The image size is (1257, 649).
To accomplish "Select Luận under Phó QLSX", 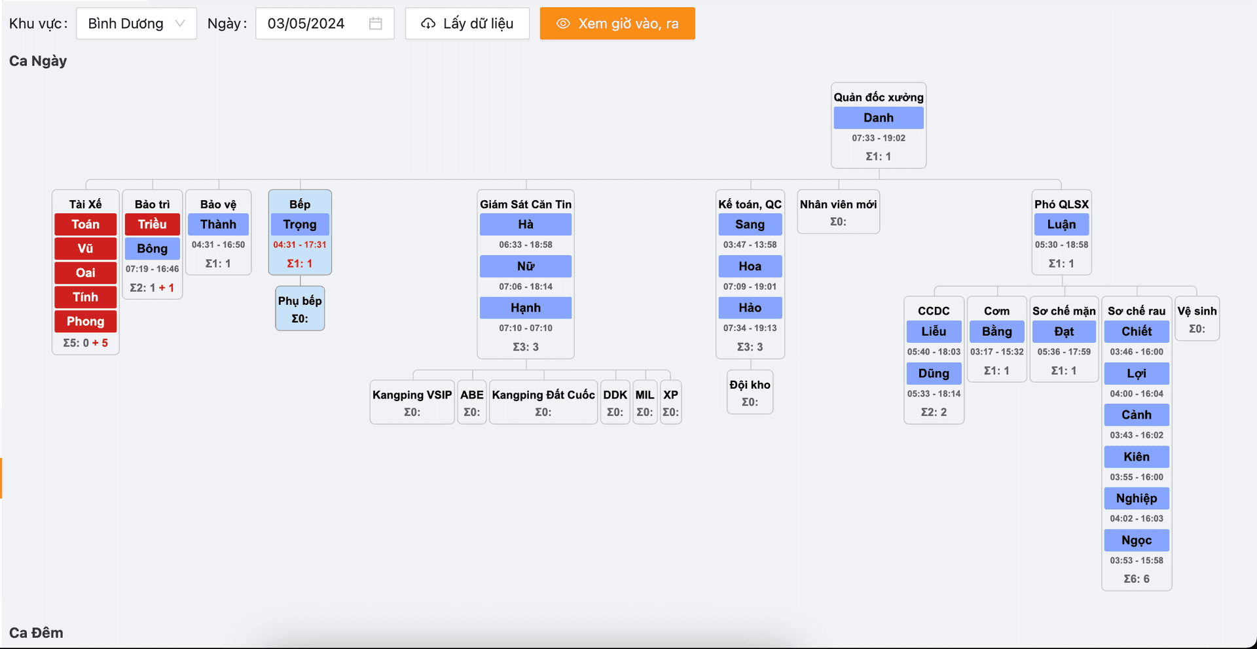I will pos(1061,224).
